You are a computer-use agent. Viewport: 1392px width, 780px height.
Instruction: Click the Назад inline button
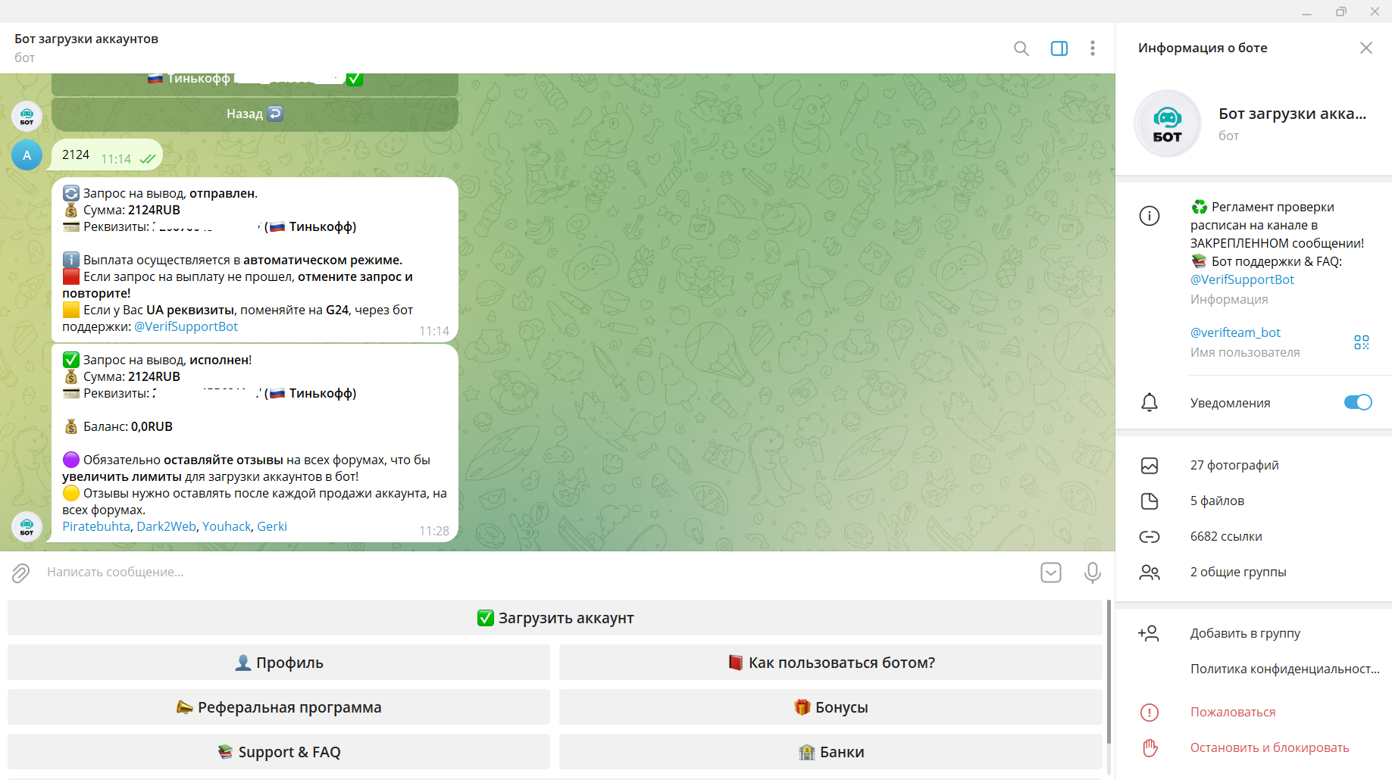click(255, 114)
